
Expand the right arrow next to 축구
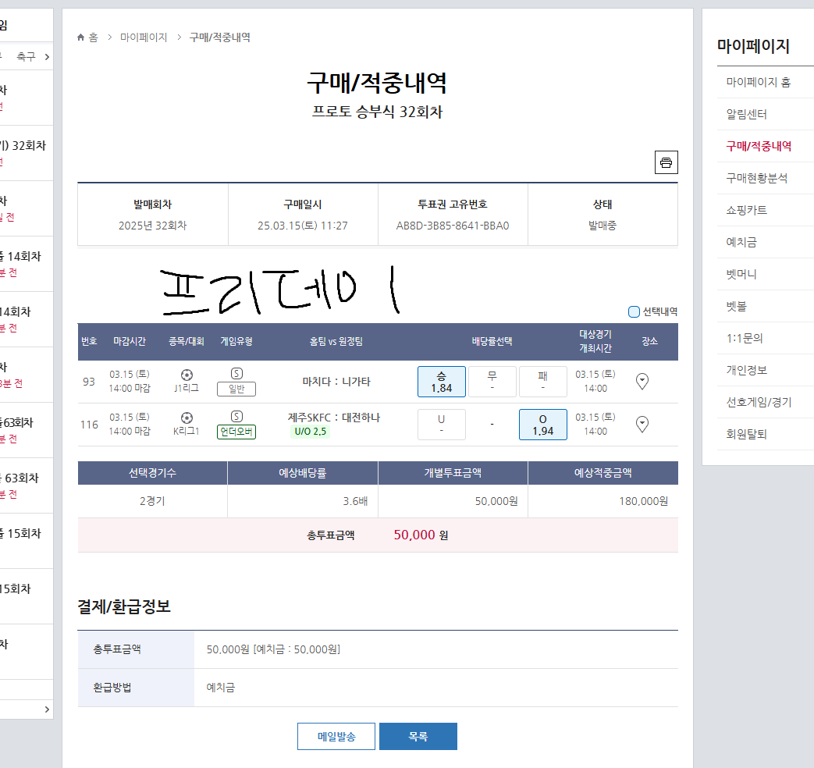47,56
